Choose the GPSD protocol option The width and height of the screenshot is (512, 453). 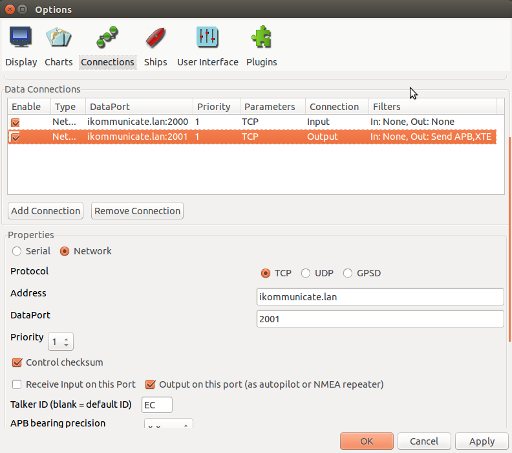(348, 273)
